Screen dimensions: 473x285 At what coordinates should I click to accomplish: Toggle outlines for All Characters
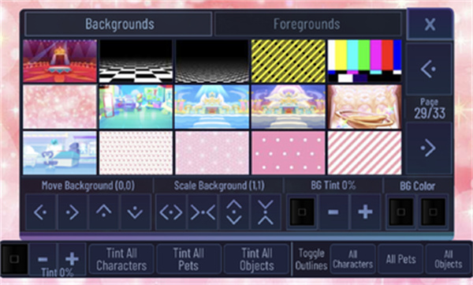tap(353, 259)
